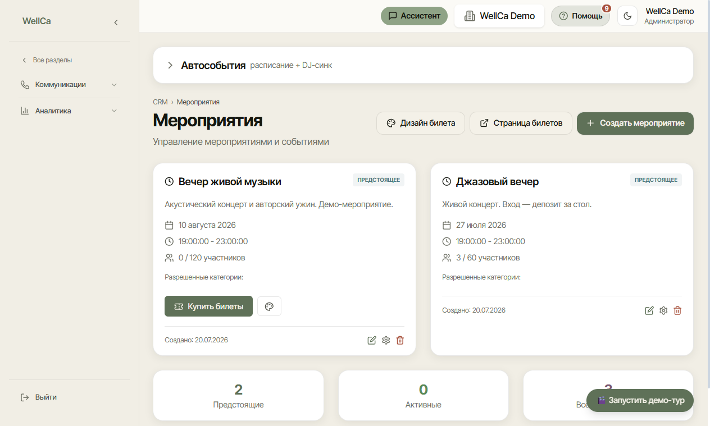
Task: Click the Предстоящие stats card
Action: 238,395
